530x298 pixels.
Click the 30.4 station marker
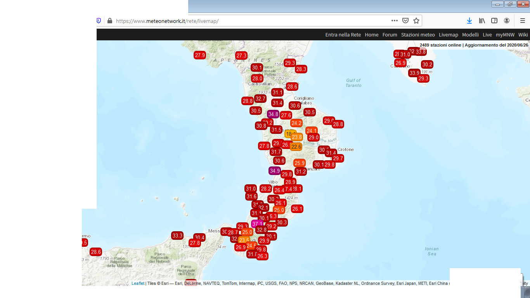pyautogui.click(x=199, y=237)
